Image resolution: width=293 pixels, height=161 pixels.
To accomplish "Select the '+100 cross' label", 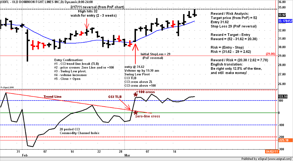I will [145, 92].
